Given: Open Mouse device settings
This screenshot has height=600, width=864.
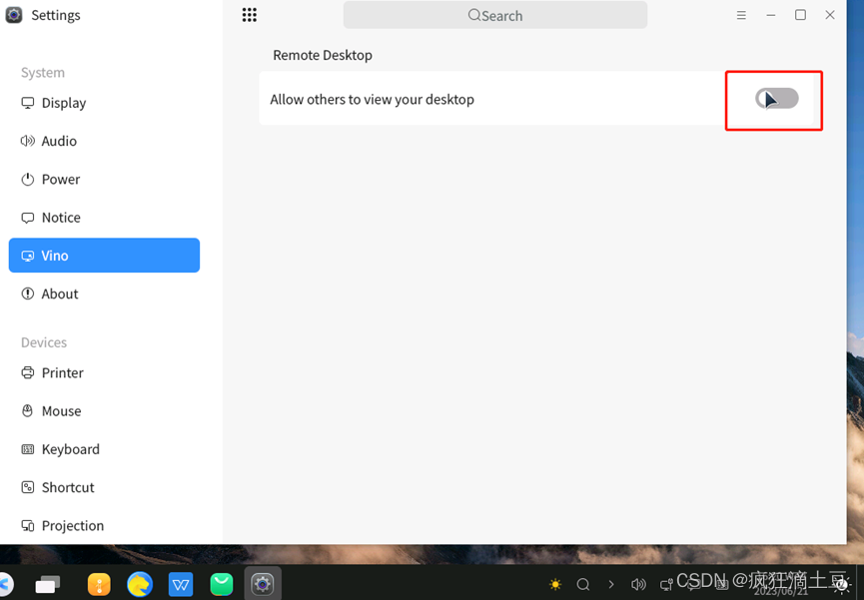Looking at the screenshot, I should [x=104, y=411].
